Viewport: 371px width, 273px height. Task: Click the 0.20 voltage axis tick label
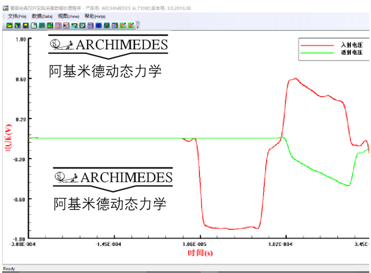click(x=21, y=119)
